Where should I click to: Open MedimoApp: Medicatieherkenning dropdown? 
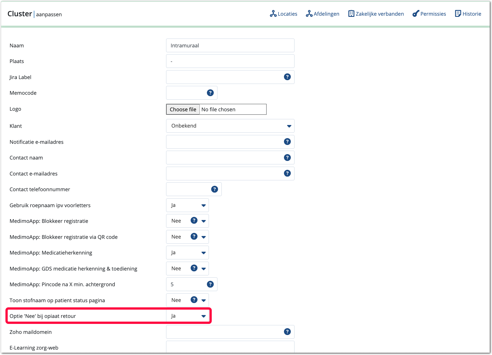pos(187,253)
